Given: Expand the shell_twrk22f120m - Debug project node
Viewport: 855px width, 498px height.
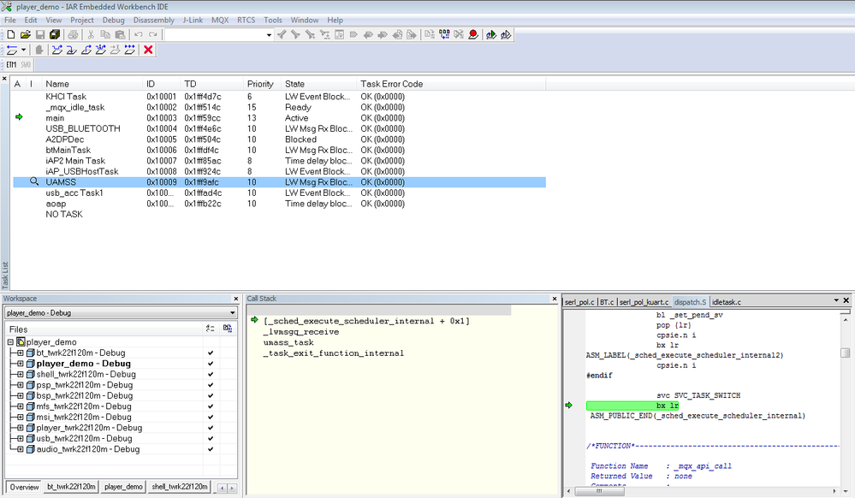Looking at the screenshot, I should click(21, 374).
